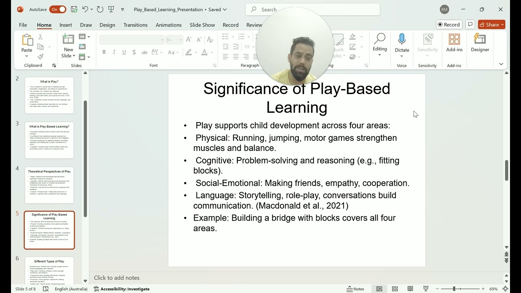Viewport: 521px width, 293px height.
Task: Click the Share button
Action: click(x=492, y=24)
